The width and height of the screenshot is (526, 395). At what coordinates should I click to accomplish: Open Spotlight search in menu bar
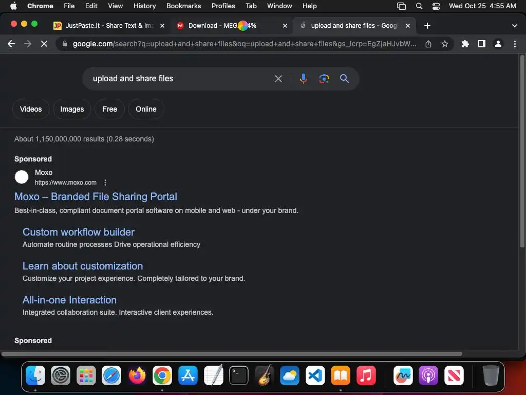419,6
